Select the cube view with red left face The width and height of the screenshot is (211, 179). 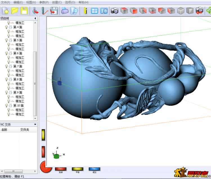171,11
